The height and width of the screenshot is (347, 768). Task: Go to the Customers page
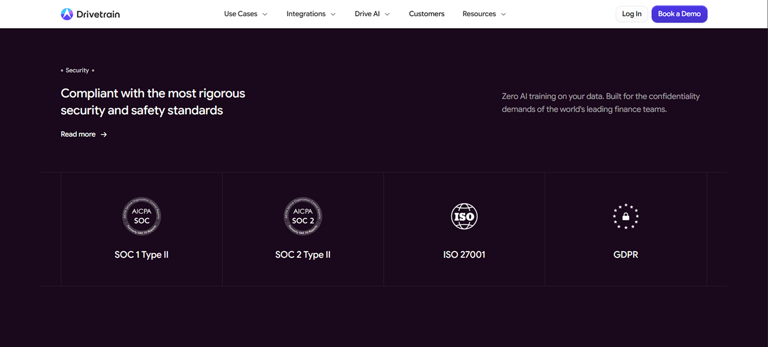427,14
